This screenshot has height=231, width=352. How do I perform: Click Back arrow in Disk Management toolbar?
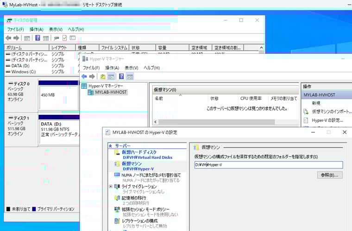(x=8, y=38)
